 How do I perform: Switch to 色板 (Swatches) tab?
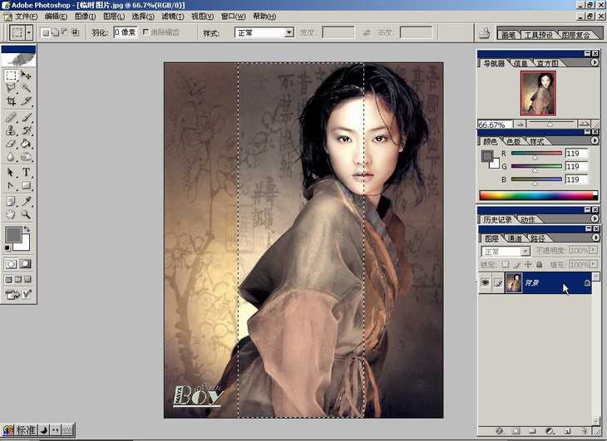click(513, 142)
